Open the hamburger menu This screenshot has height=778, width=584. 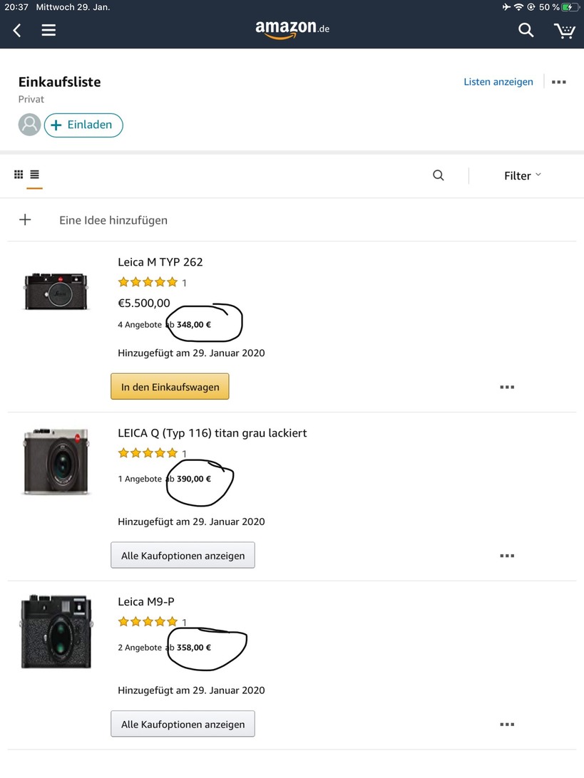[48, 30]
